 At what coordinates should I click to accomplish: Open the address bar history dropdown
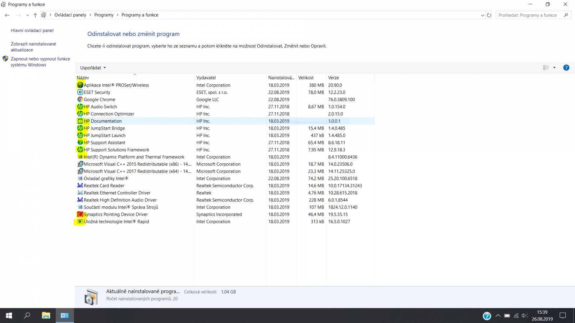point(482,15)
